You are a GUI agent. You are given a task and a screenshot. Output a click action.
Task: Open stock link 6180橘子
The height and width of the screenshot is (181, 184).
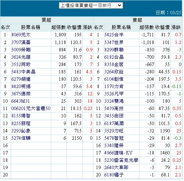pos(114,175)
